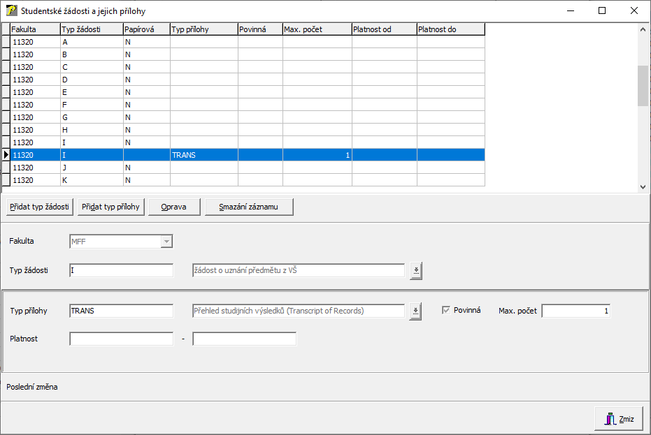Focus the Max. počet input field
Screen dimensions: 651x435
click(x=575, y=311)
